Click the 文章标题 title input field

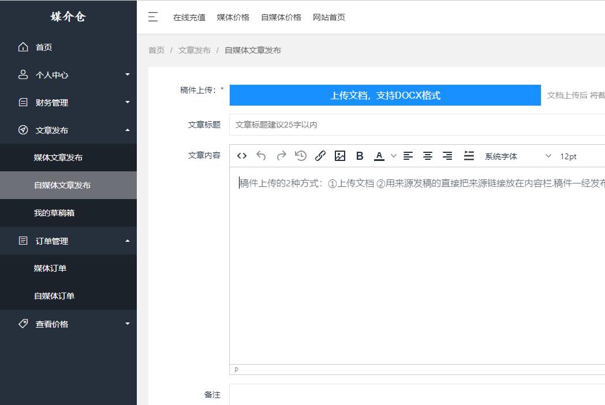[346, 125]
